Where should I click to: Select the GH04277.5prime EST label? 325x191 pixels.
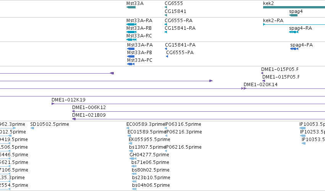(149, 155)
